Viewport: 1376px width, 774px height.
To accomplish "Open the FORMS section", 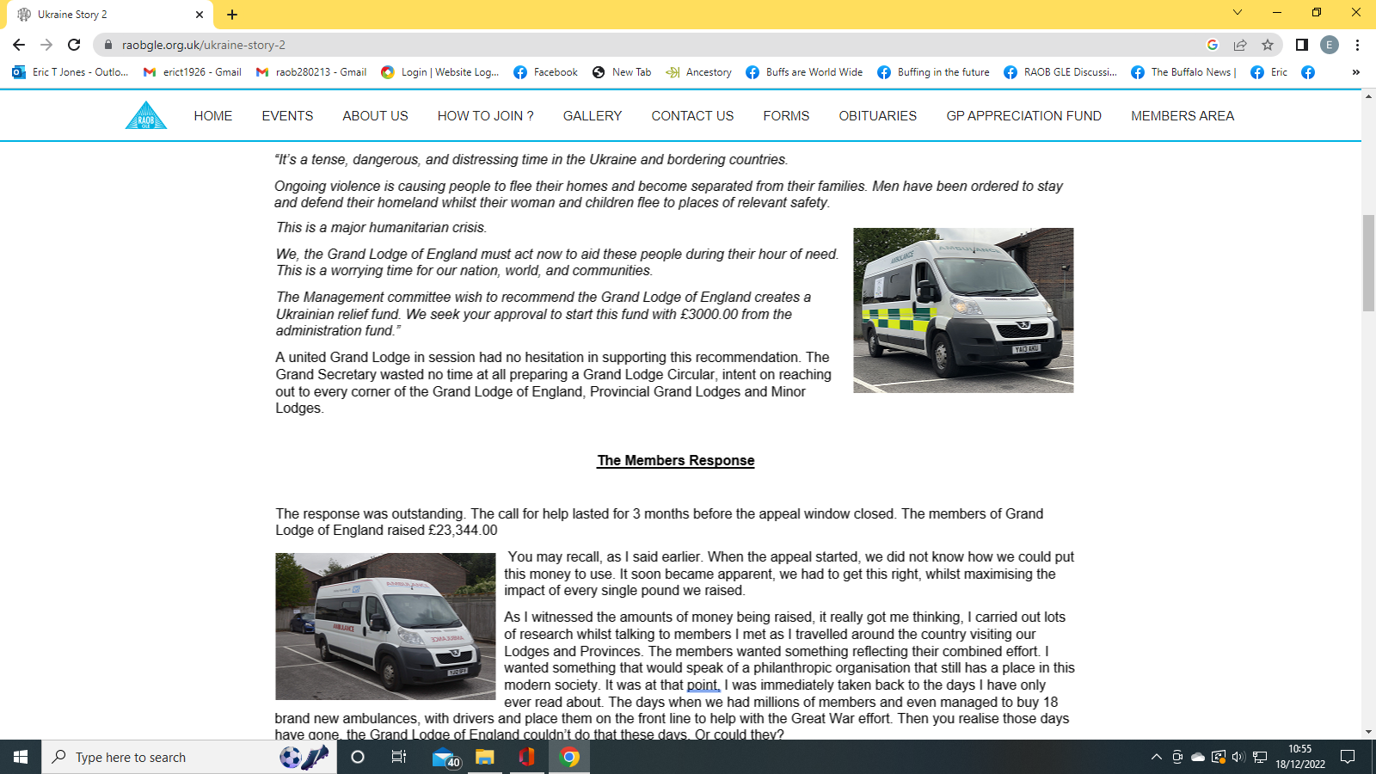I will pyautogui.click(x=786, y=116).
